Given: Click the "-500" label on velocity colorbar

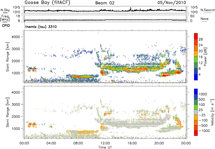Looking at the screenshot, I should (203, 125).
